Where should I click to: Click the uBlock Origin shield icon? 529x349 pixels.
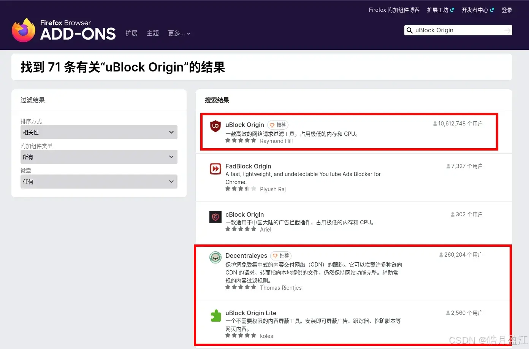point(215,126)
